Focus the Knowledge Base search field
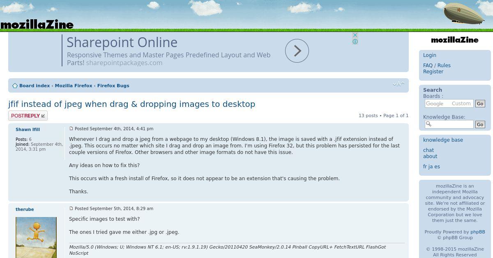The image size is (493, 258). (x=449, y=124)
